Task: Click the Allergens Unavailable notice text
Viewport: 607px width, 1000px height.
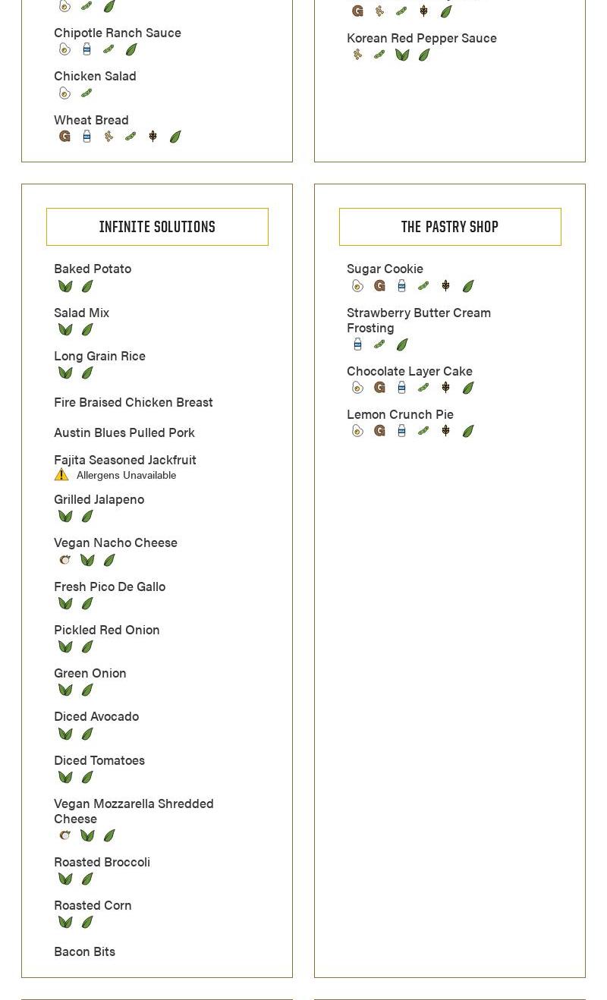Action: (x=126, y=475)
